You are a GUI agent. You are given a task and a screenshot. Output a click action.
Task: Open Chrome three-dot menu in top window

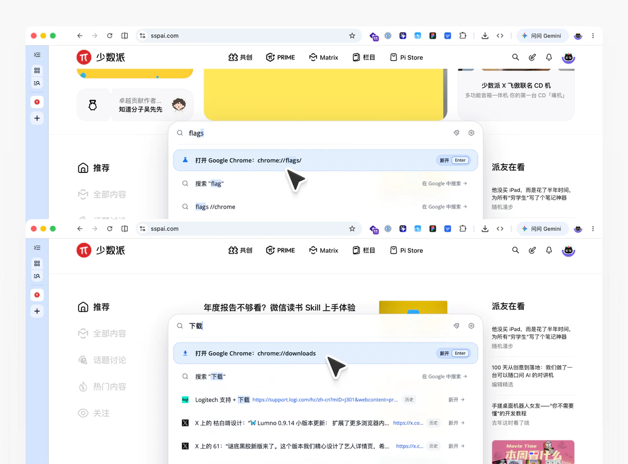point(593,36)
